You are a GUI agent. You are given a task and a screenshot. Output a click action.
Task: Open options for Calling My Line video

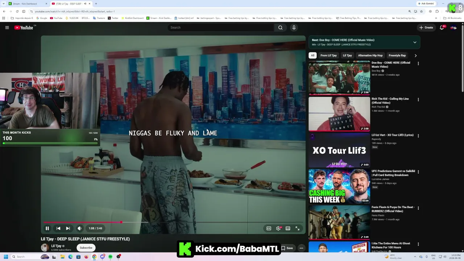[x=418, y=99]
